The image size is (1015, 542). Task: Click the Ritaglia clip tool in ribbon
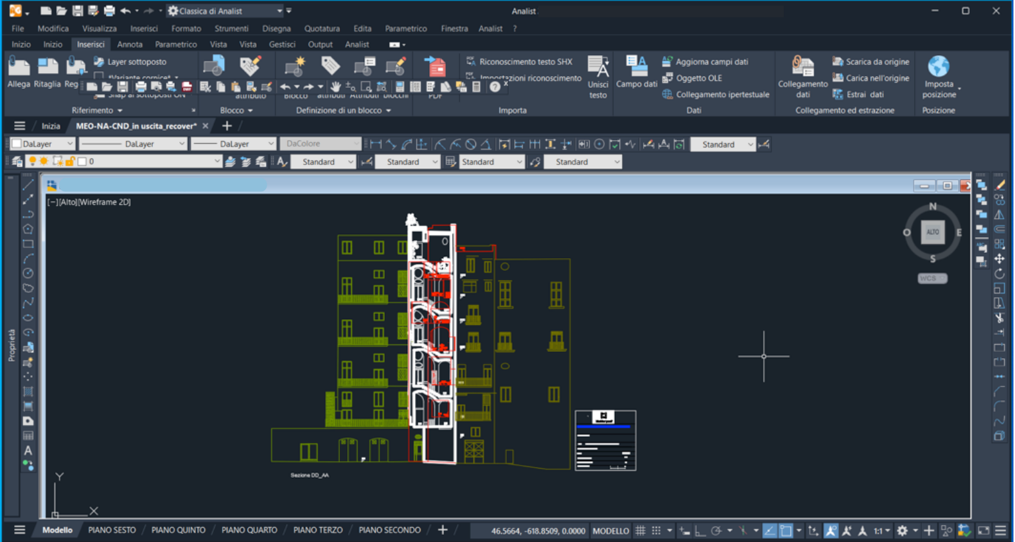[x=48, y=66]
